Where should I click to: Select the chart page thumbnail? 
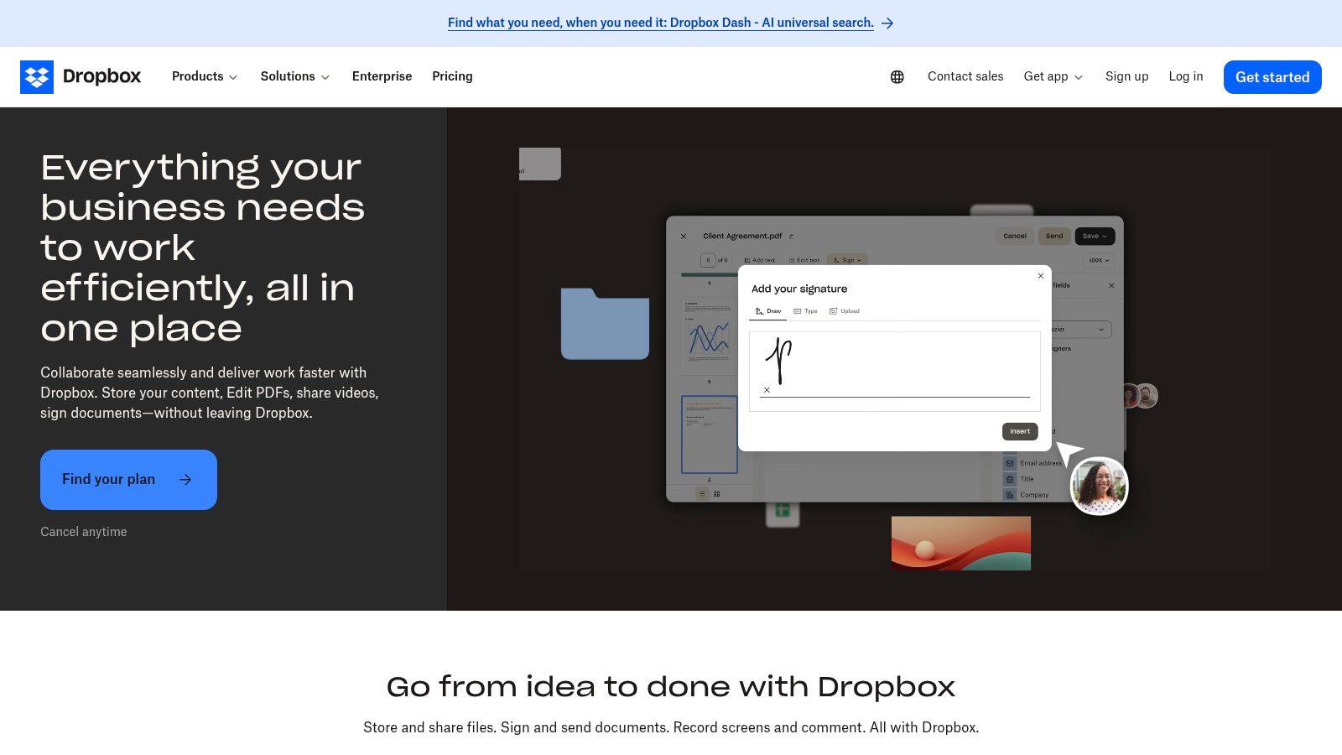click(709, 336)
